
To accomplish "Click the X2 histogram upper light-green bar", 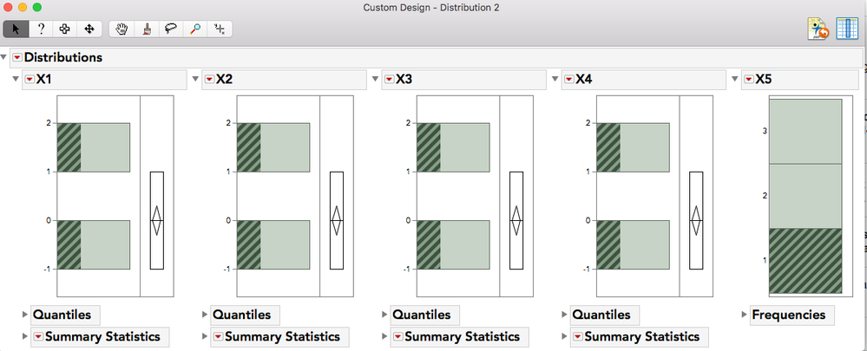I will (x=286, y=147).
